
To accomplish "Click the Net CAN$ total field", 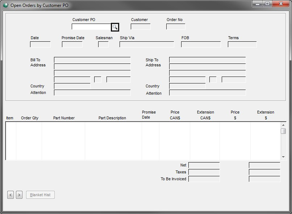I will 204,165.
